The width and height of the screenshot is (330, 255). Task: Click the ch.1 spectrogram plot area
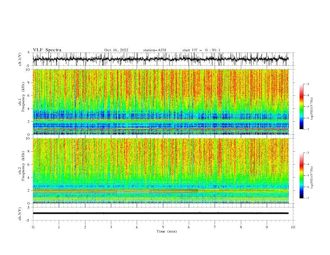[160, 102]
